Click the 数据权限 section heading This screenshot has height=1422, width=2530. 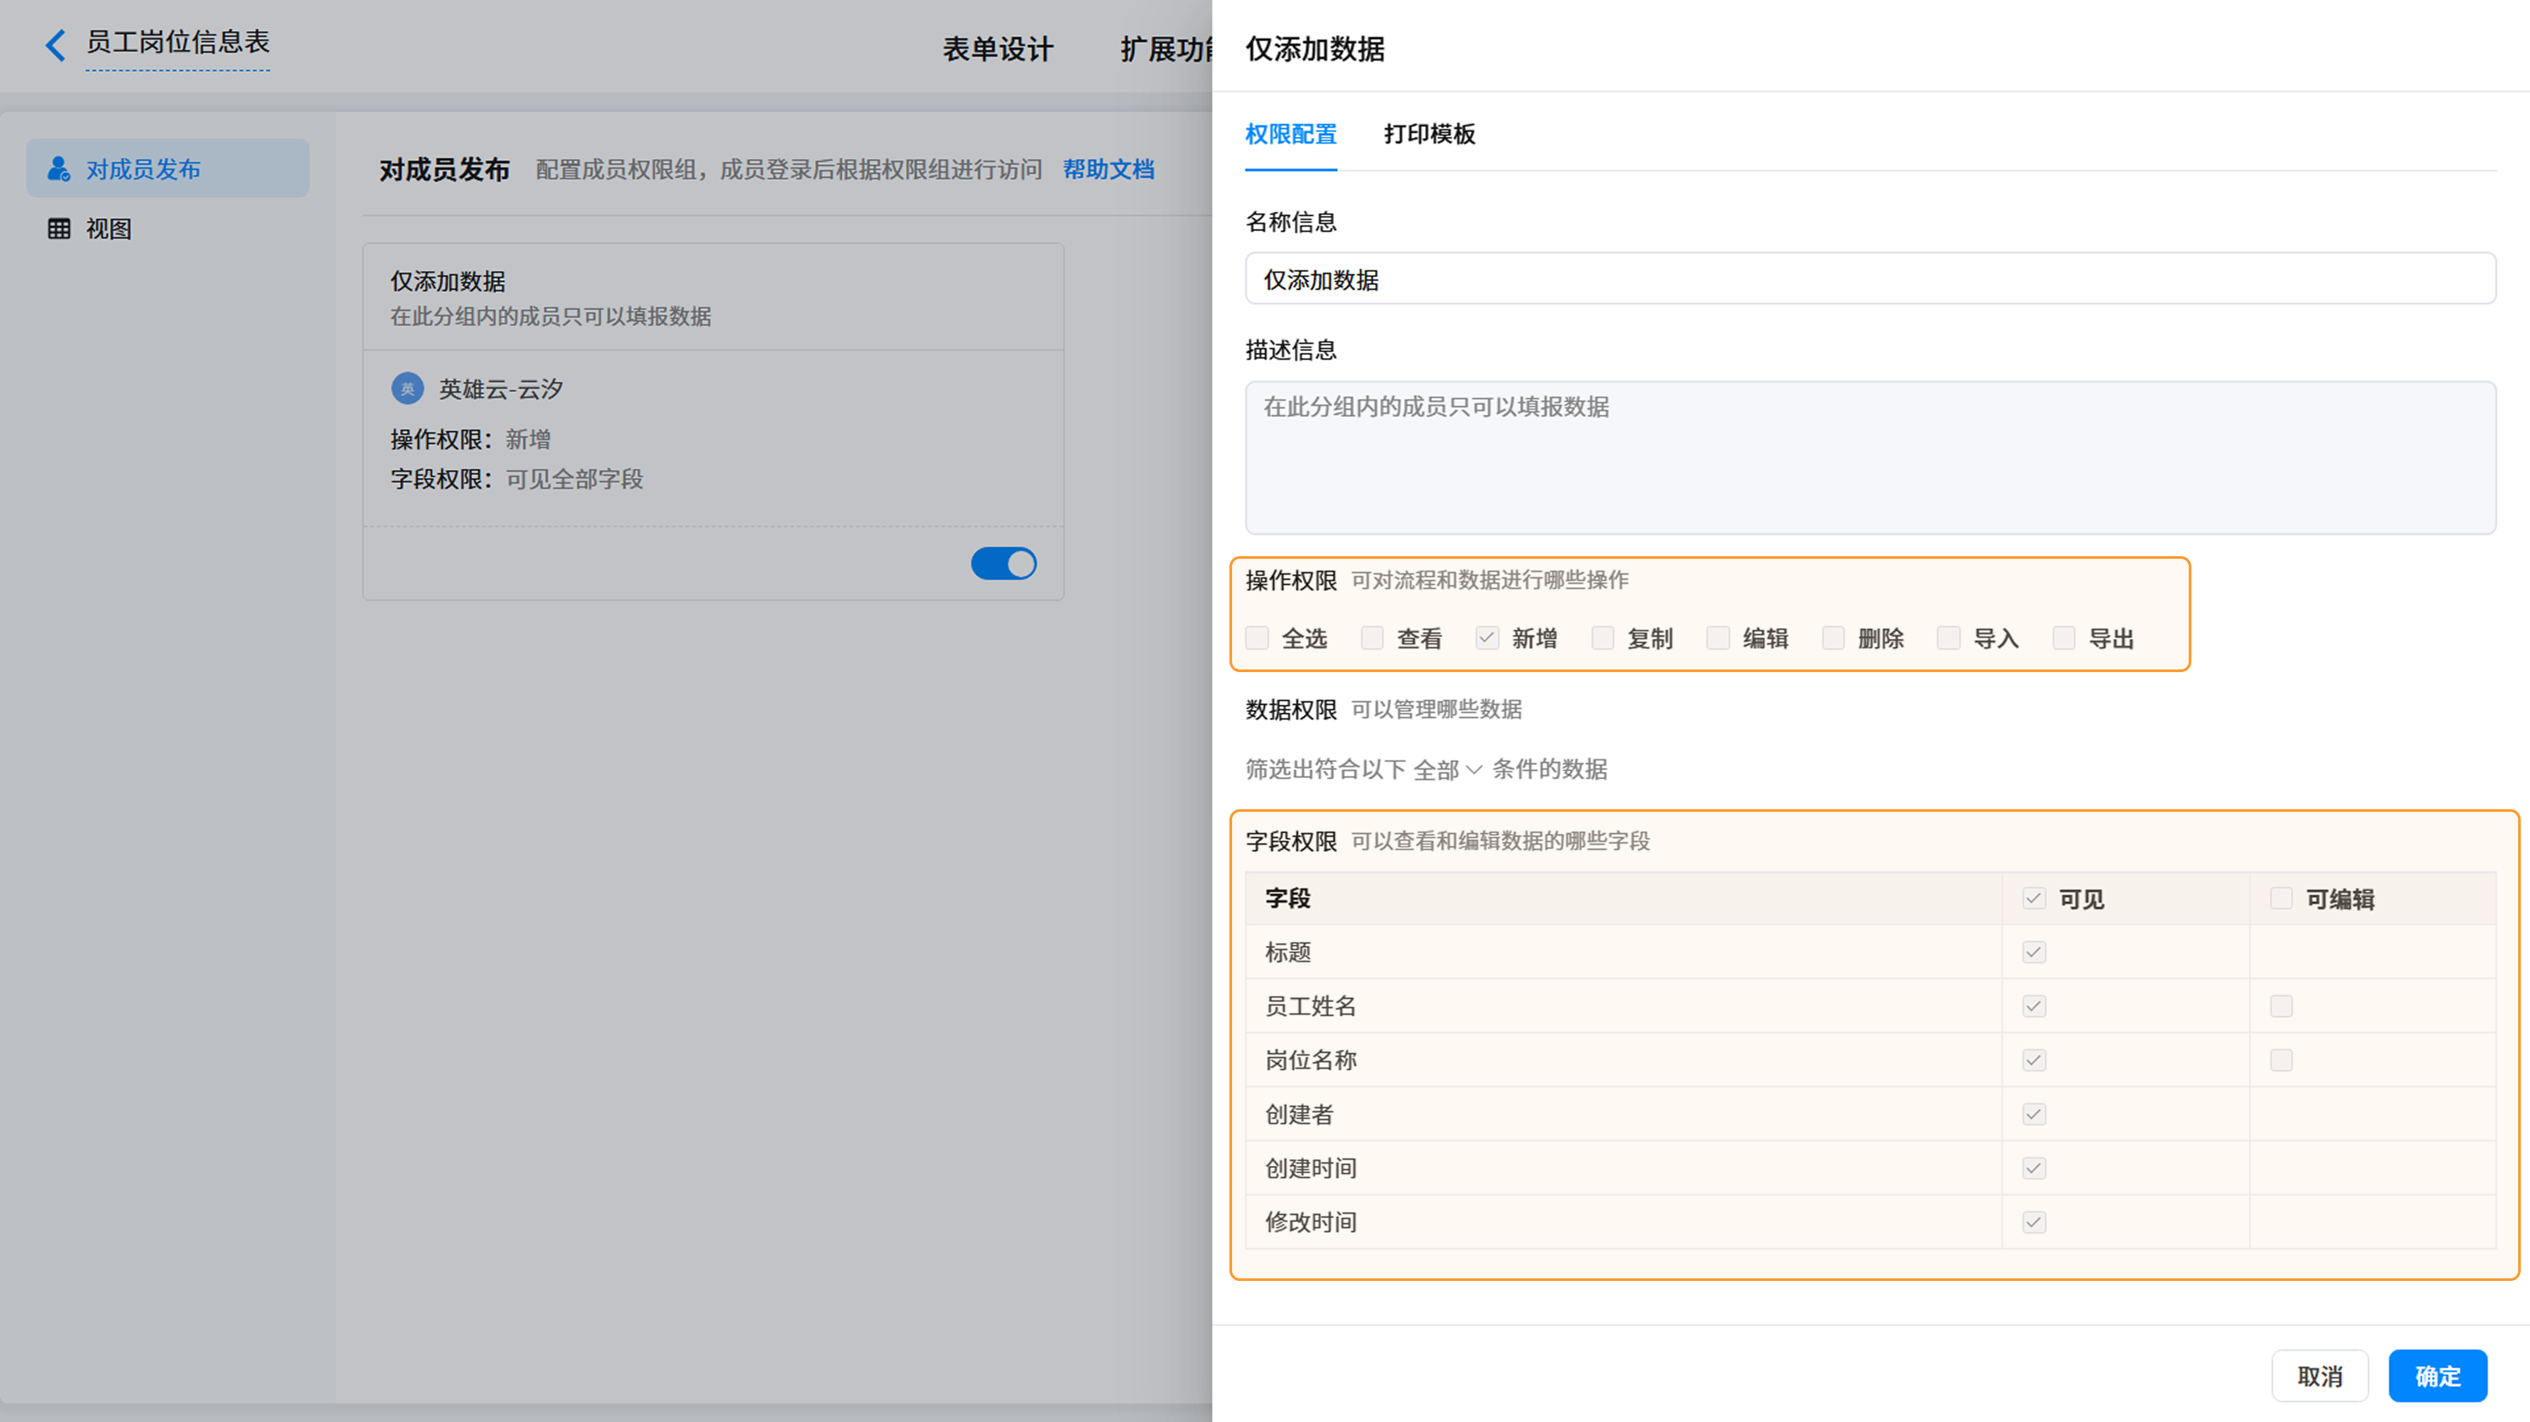click(1291, 710)
